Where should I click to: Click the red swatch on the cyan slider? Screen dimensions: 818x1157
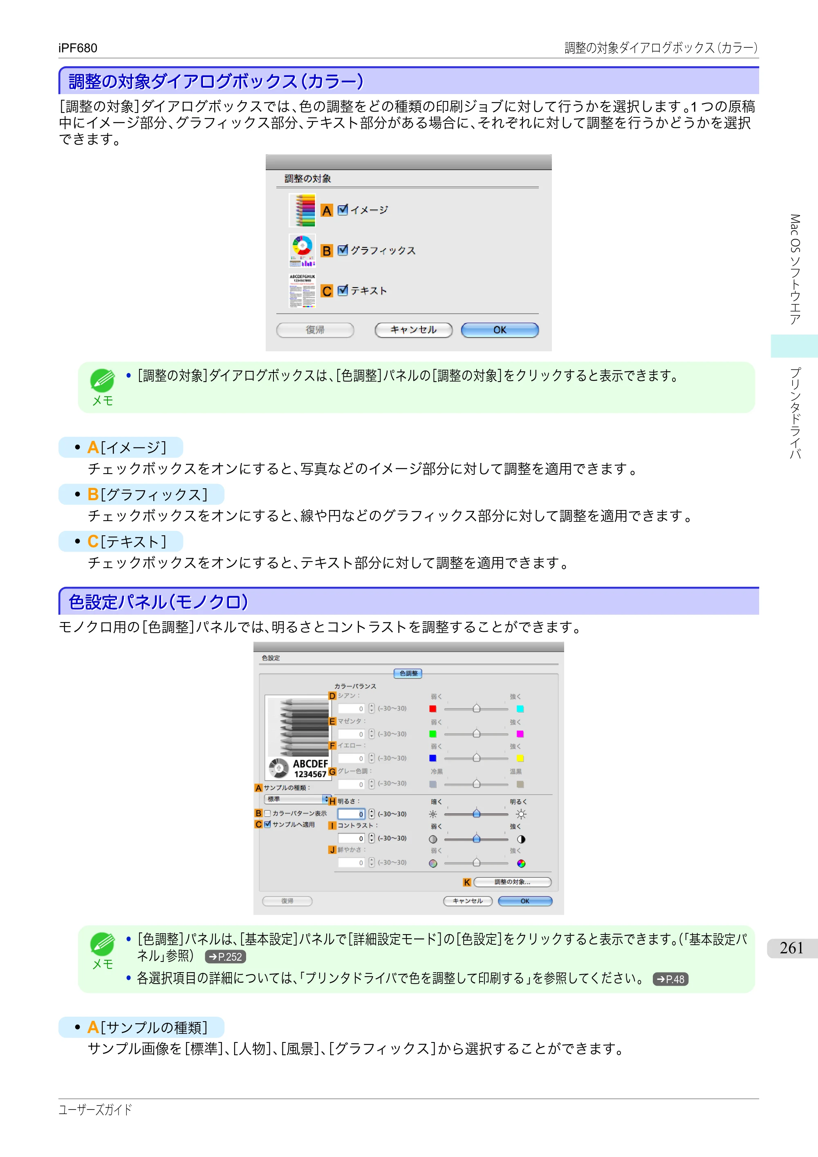(433, 708)
